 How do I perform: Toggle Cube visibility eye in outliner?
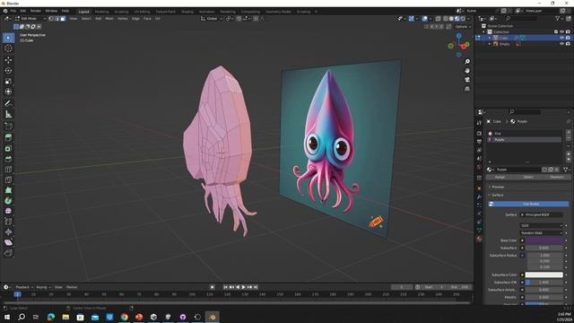(561, 38)
